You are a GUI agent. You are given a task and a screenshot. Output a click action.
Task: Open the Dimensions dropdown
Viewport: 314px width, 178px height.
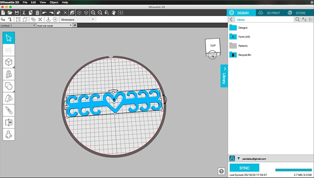[78, 20]
